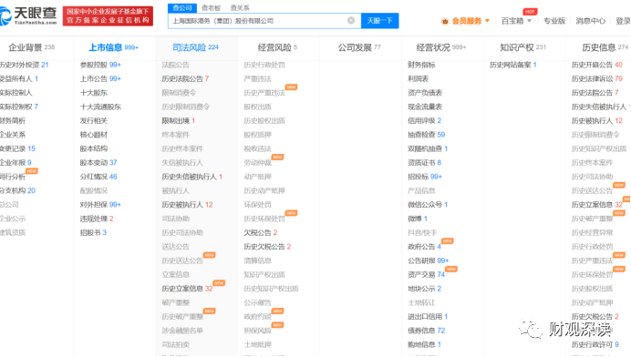Viewport: 631px width, 357px height.
Task: Select the 上市信息 category tab
Action: coord(113,47)
